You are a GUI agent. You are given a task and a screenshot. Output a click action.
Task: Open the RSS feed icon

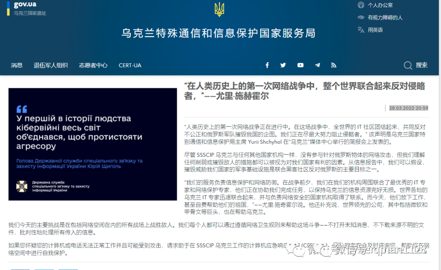click(x=334, y=65)
